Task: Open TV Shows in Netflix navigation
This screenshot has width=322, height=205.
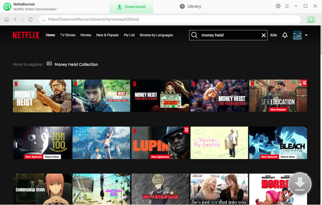Action: pyautogui.click(x=68, y=35)
